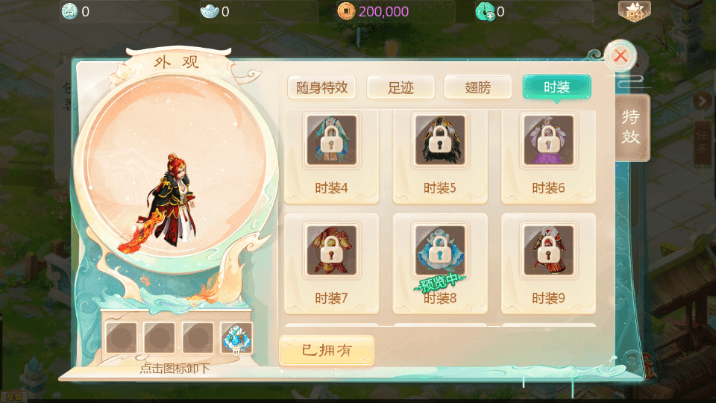The width and height of the screenshot is (716, 403).
Task: Switch to the 翅膀 tab
Action: (477, 87)
